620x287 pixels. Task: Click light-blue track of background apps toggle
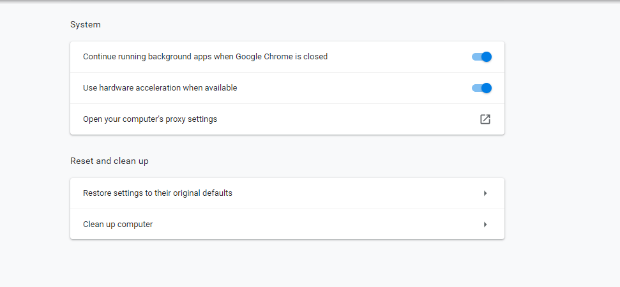tap(476, 57)
